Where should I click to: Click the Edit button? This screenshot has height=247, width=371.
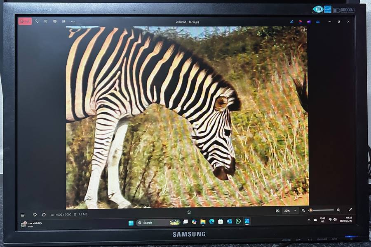tap(25, 21)
